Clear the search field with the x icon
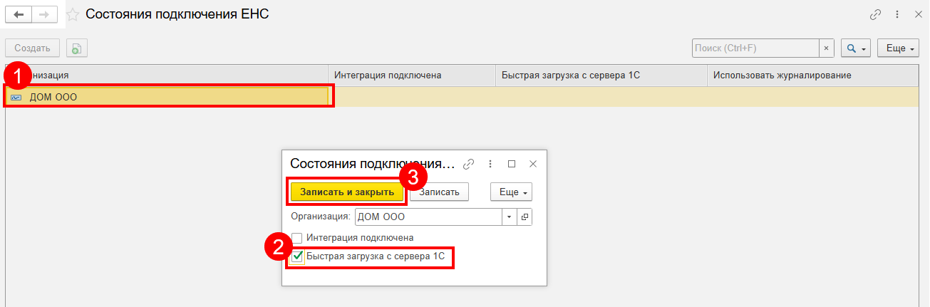 tap(827, 48)
